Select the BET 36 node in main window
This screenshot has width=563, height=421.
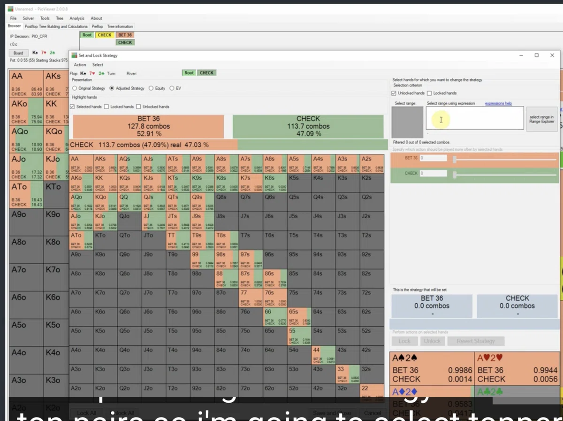point(125,35)
